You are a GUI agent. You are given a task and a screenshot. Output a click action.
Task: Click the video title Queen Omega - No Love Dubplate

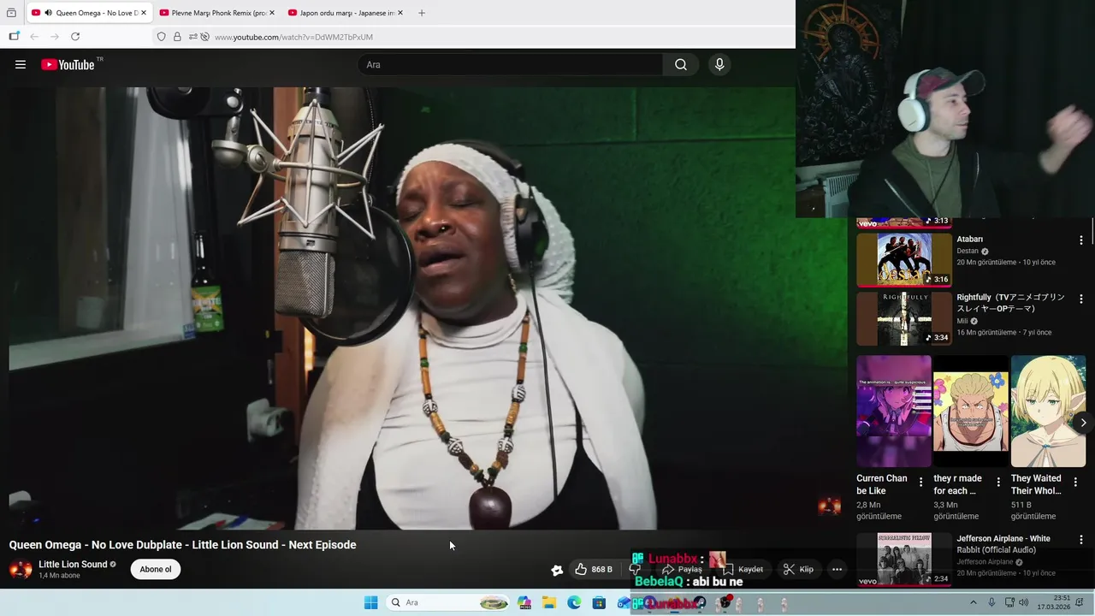tap(182, 545)
